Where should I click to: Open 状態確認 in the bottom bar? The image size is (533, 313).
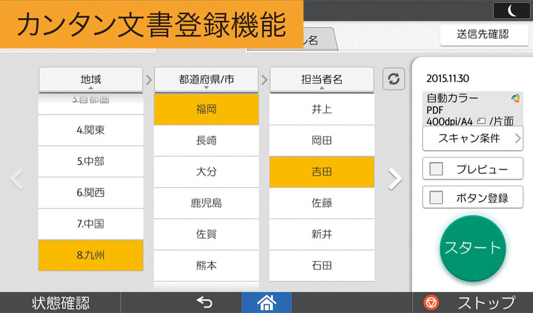tap(60, 303)
